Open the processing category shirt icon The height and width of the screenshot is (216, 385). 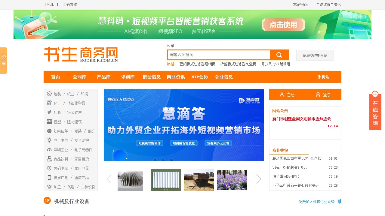(49, 187)
